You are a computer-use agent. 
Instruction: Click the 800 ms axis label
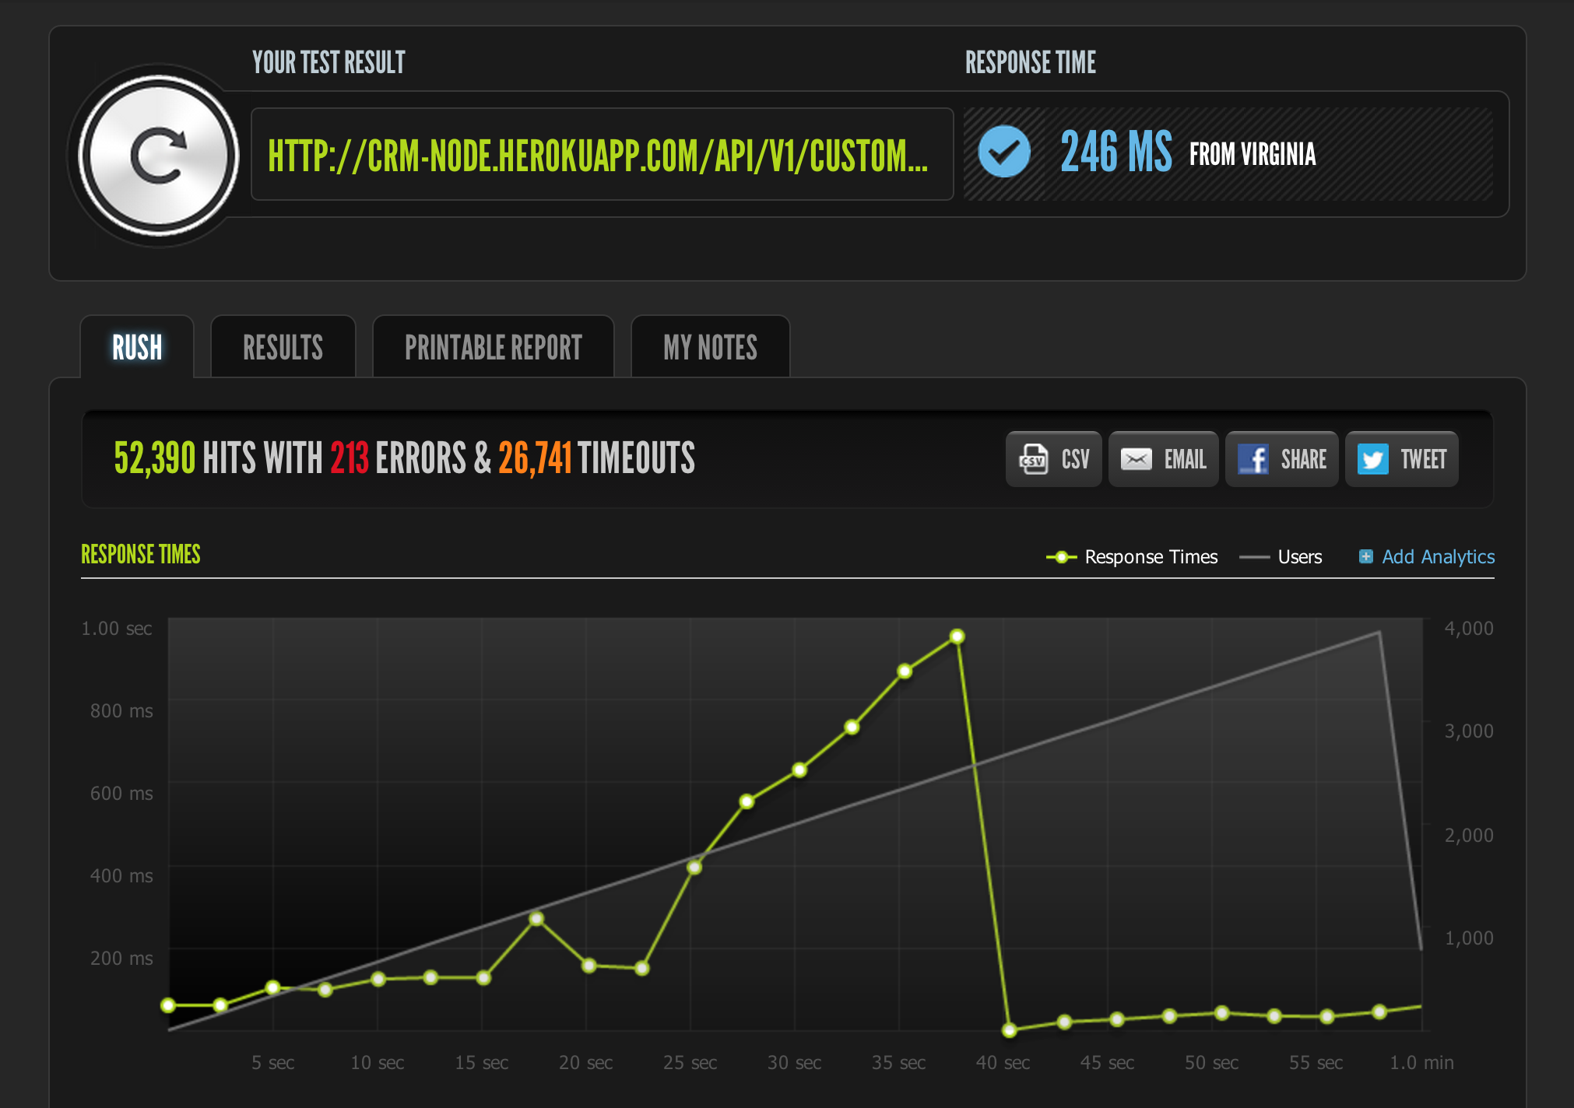(x=121, y=710)
